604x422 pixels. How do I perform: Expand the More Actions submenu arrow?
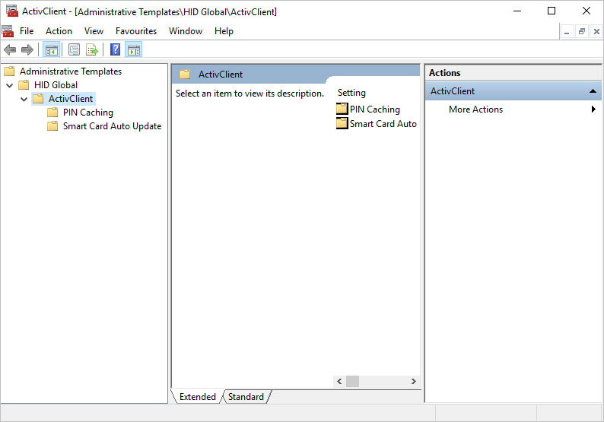pyautogui.click(x=593, y=109)
